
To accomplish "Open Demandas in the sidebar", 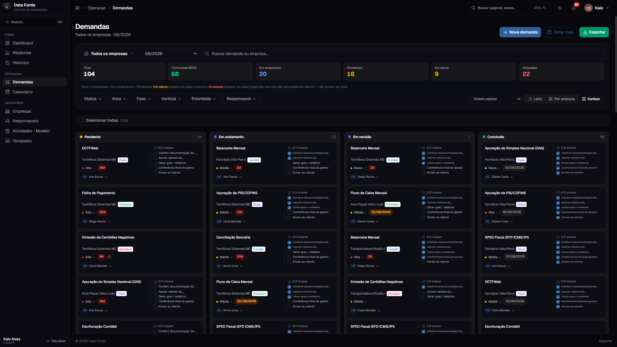I will click(34, 82).
